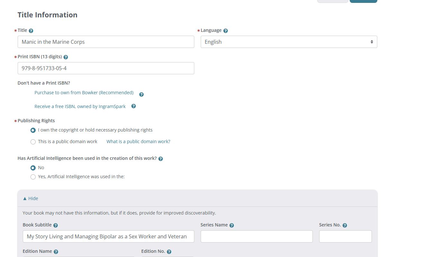Follow 'Receive a free ISBN' IngramSpark link

80,106
